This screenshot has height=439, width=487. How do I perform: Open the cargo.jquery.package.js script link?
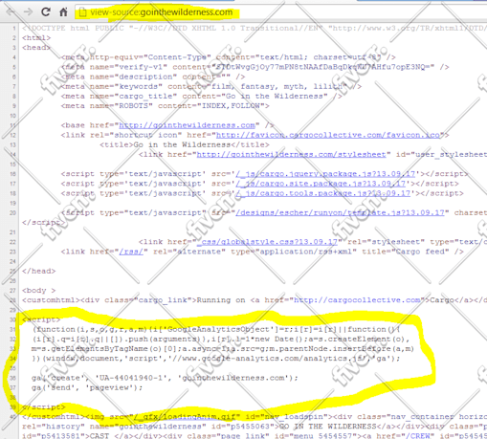(325, 174)
